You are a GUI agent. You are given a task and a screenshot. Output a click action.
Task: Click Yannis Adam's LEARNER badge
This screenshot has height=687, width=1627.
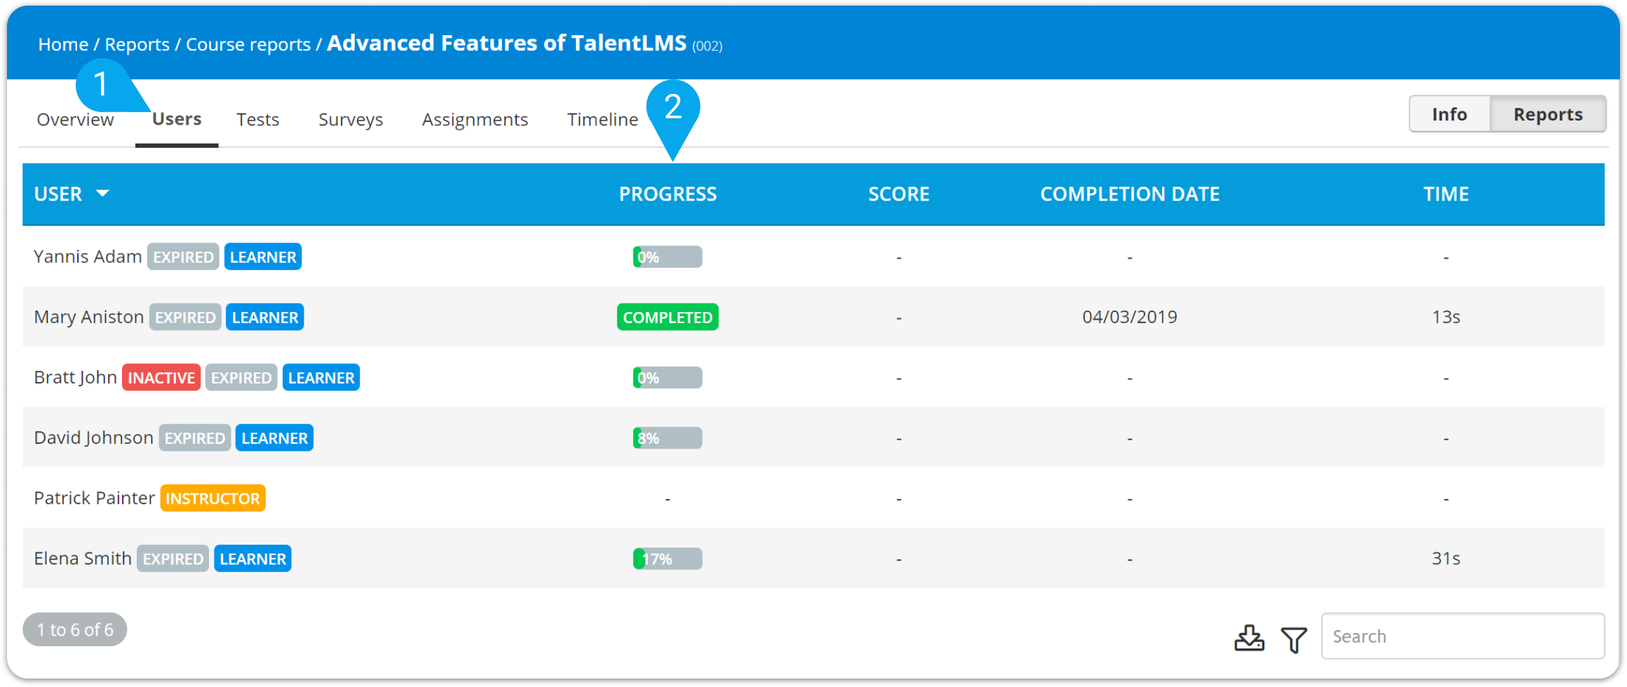click(263, 257)
